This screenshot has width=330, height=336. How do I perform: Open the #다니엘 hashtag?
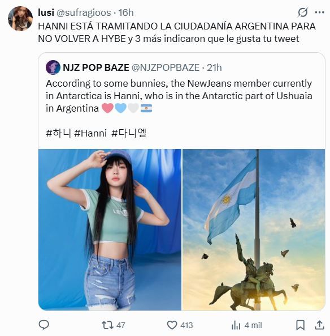pyautogui.click(x=129, y=133)
